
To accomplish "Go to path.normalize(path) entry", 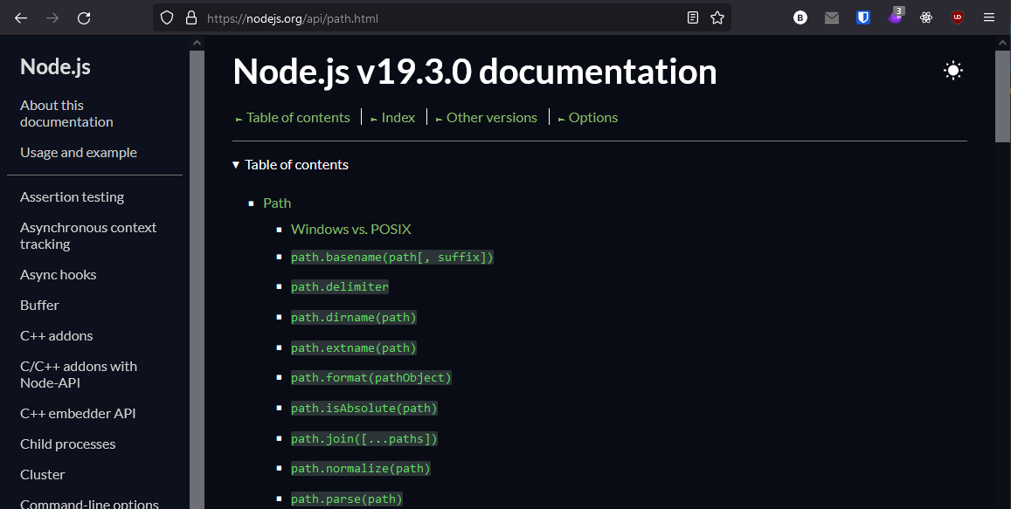I will pos(360,469).
